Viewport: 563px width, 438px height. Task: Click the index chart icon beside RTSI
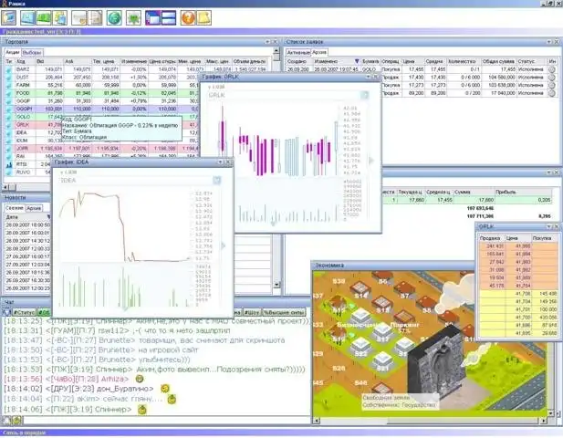tap(9, 164)
